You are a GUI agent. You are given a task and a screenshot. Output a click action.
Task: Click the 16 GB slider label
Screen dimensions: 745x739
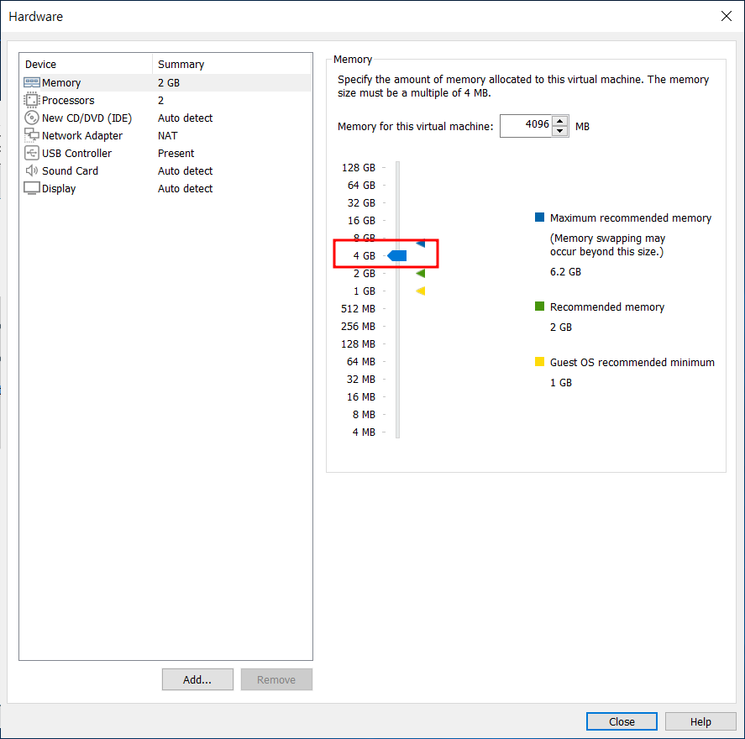click(361, 220)
